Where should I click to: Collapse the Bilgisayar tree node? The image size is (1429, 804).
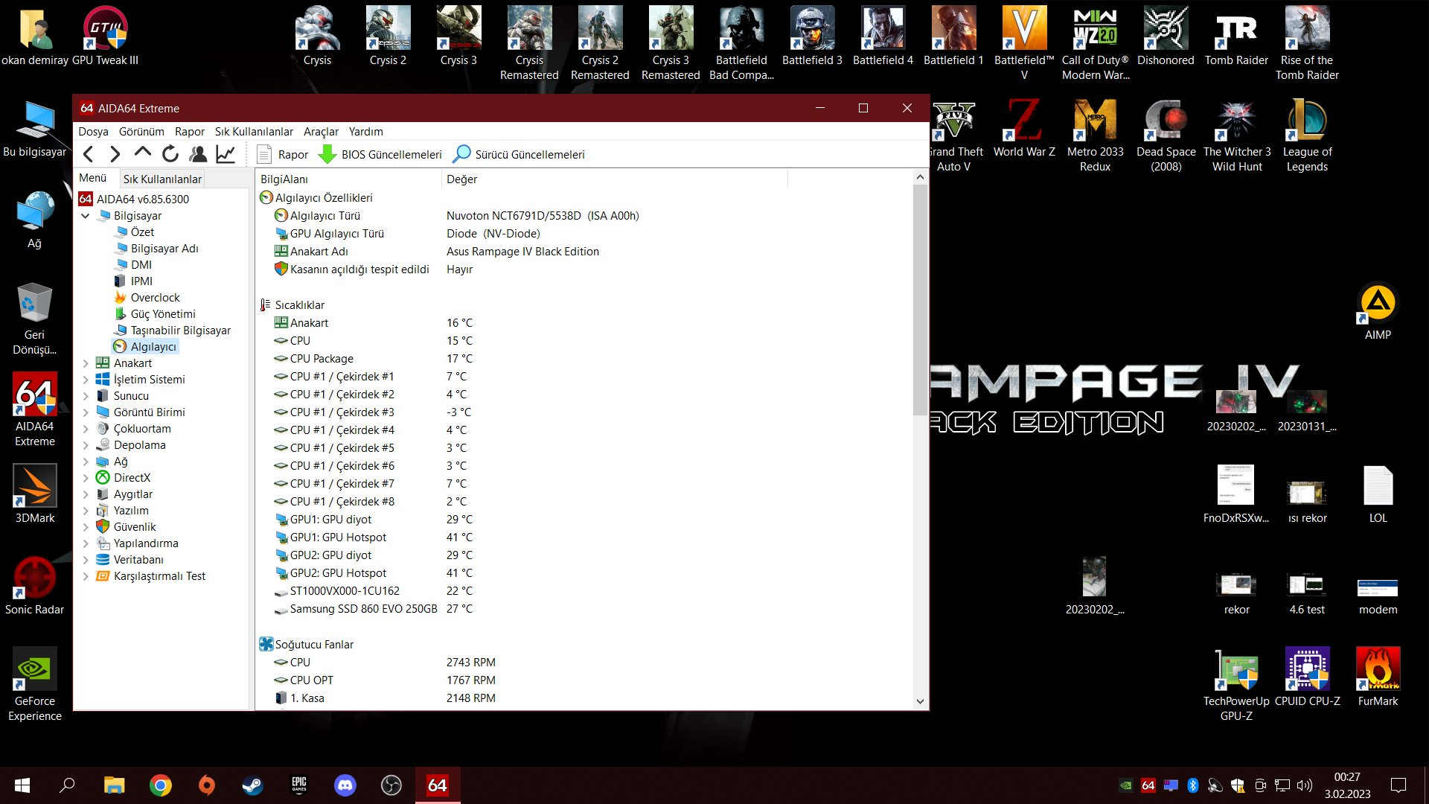click(86, 216)
